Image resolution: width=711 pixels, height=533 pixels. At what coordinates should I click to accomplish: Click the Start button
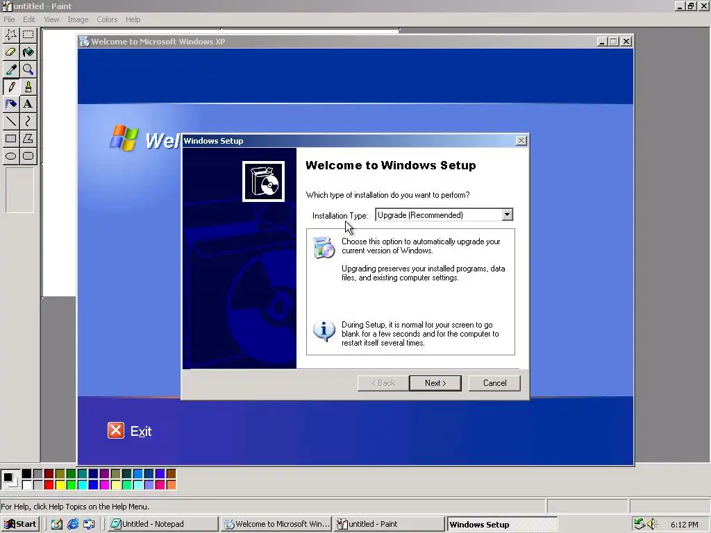tap(20, 524)
